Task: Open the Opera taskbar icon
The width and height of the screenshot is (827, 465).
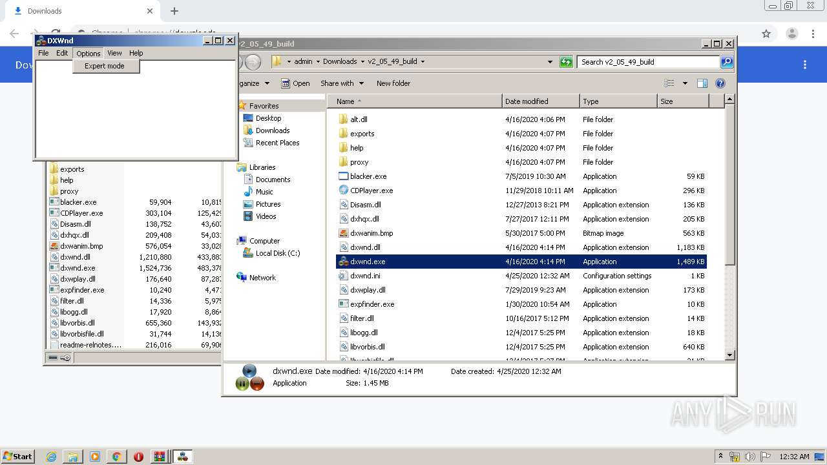Action: pos(138,457)
